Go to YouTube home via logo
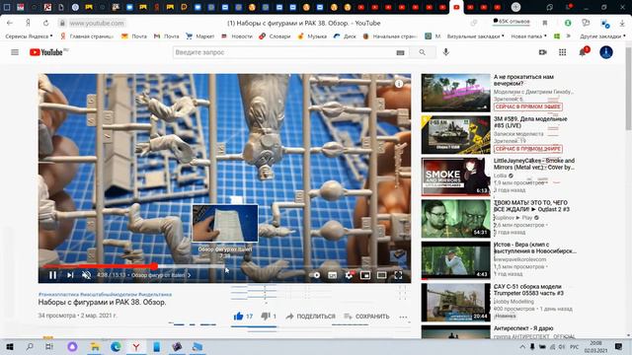The height and width of the screenshot is (355, 632). tap(46, 52)
